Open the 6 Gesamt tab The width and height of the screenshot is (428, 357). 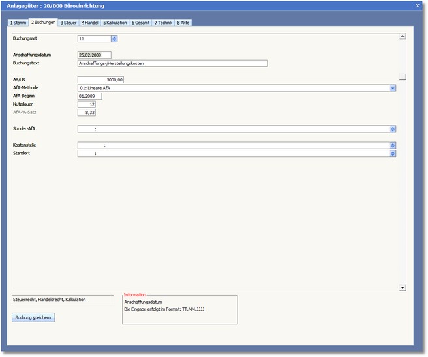[x=141, y=23]
